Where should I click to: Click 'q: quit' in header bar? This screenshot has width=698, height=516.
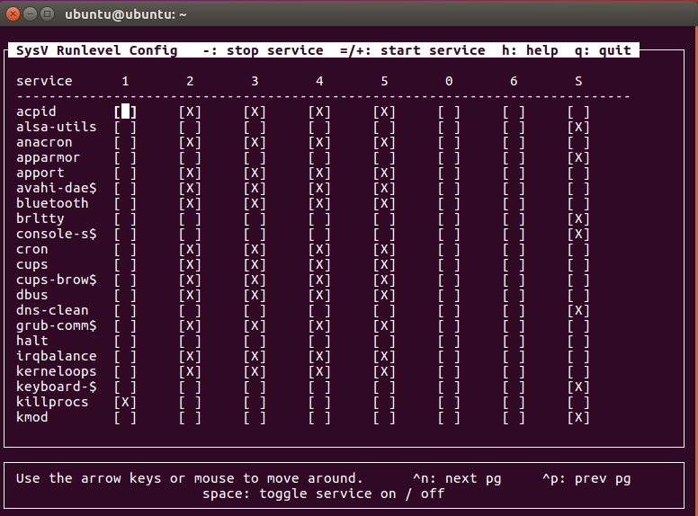pos(603,50)
